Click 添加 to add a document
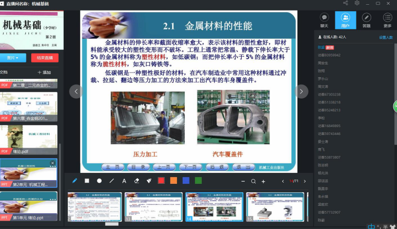Viewport: 397px width, 229px height. tap(45, 72)
